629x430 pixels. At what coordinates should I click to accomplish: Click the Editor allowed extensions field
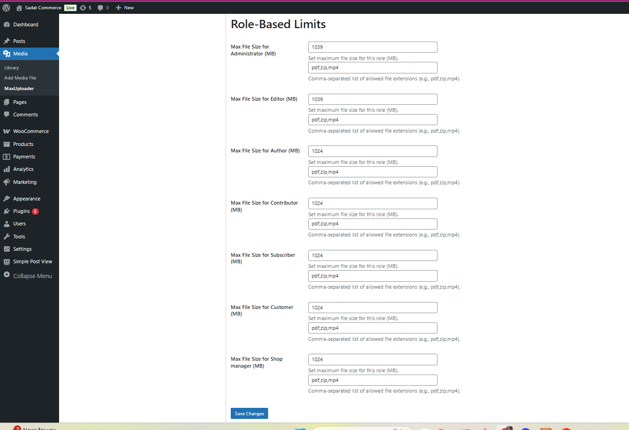[x=372, y=120]
